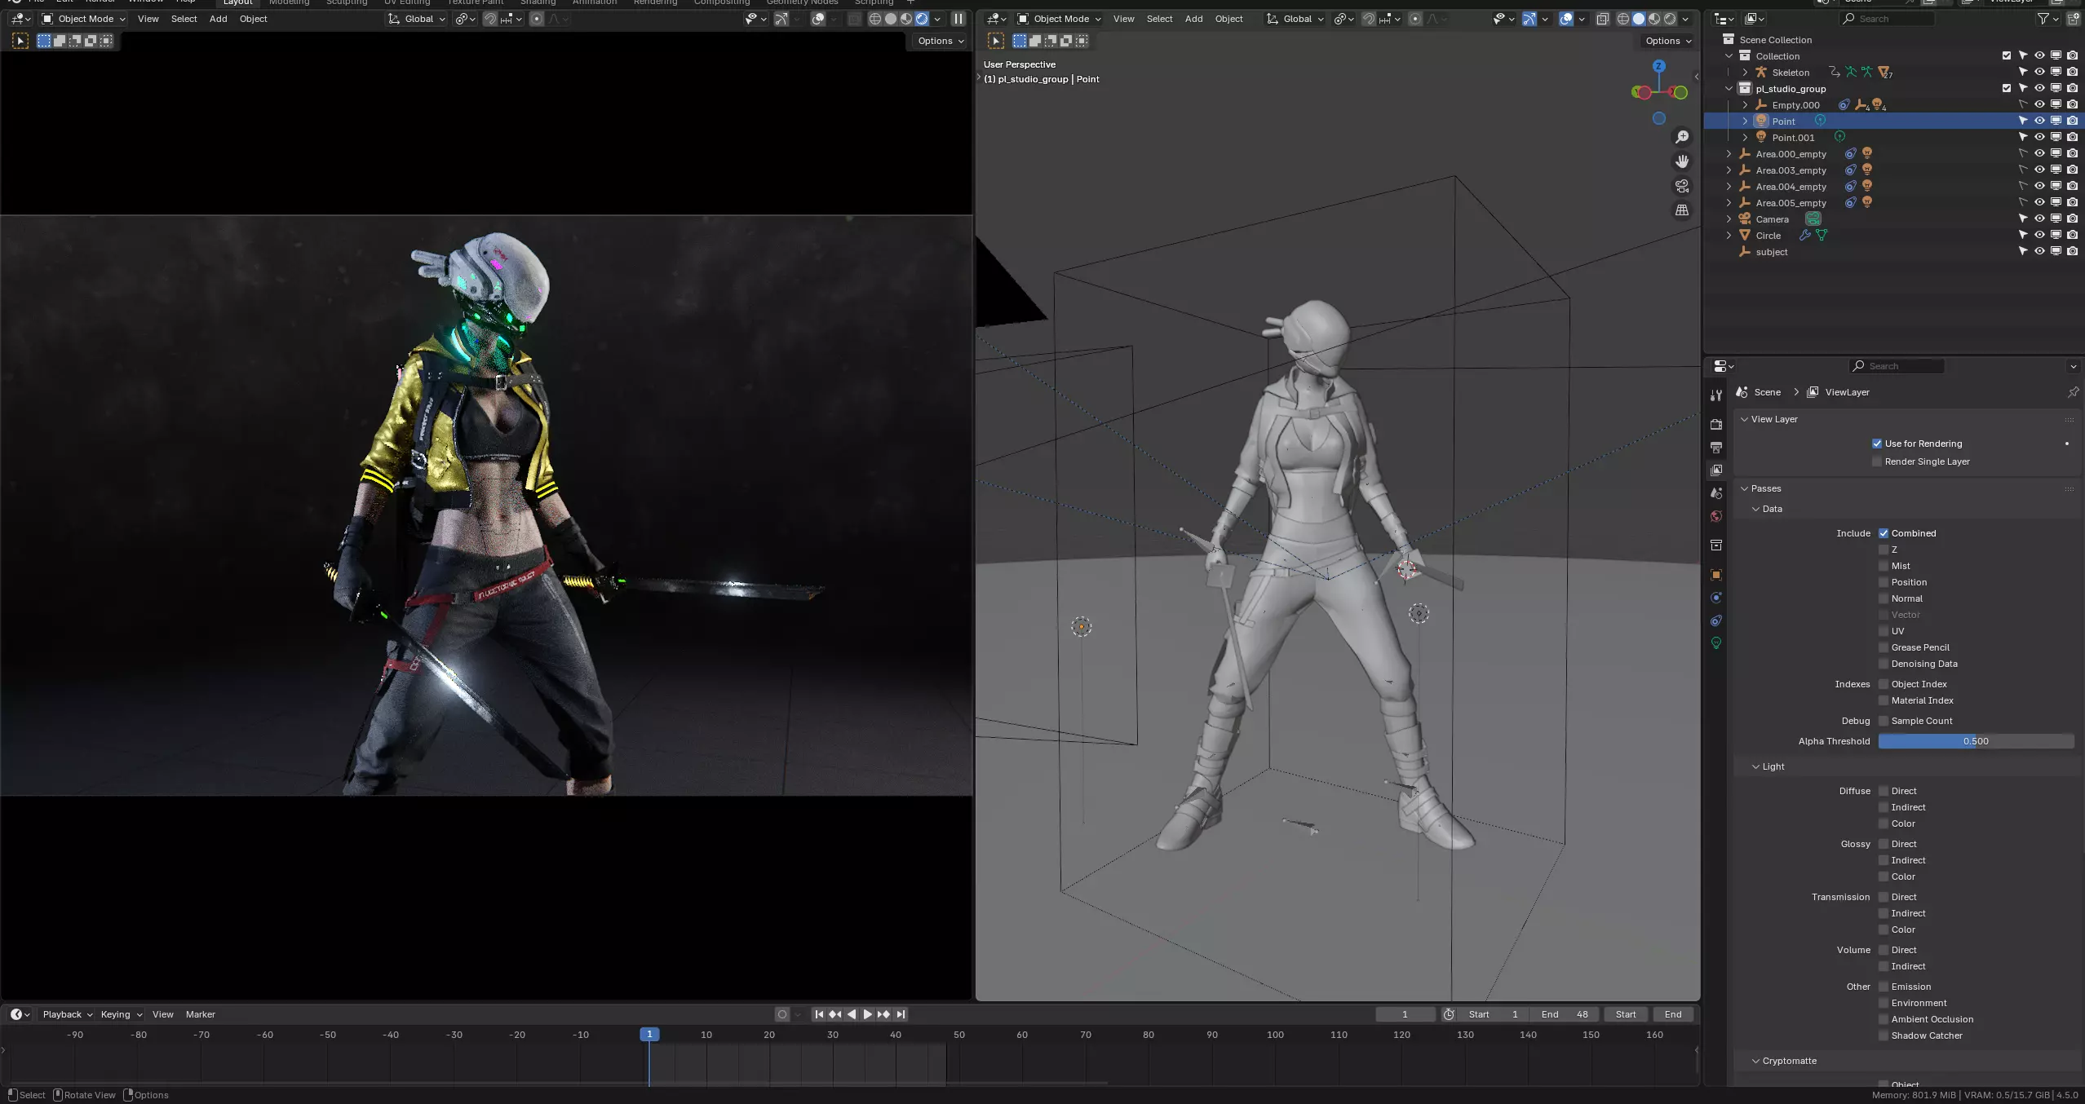
Task: Switch left viewport to material preview shading
Action: pos(906,19)
